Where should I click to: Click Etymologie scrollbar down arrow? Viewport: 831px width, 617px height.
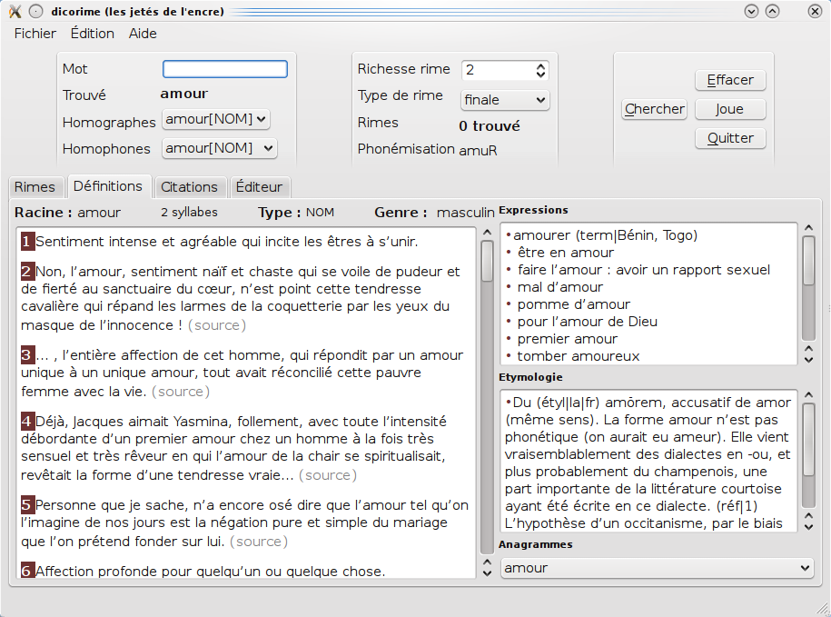[x=808, y=526]
